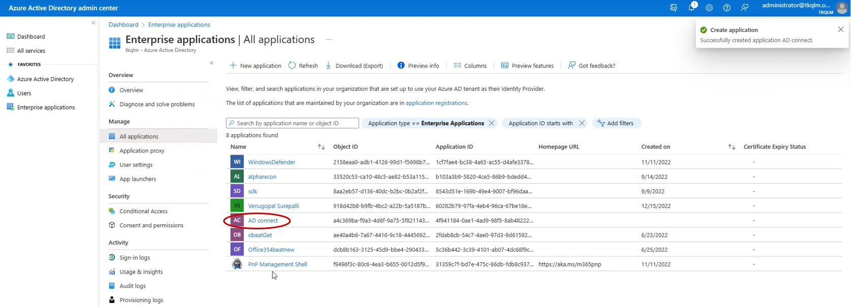Viewport: 851px width, 307px height.
Task: Open Users in the favorites list
Action: pyautogui.click(x=24, y=93)
